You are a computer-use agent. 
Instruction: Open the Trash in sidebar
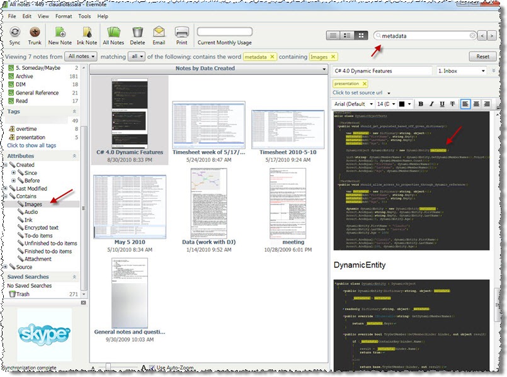(23, 294)
